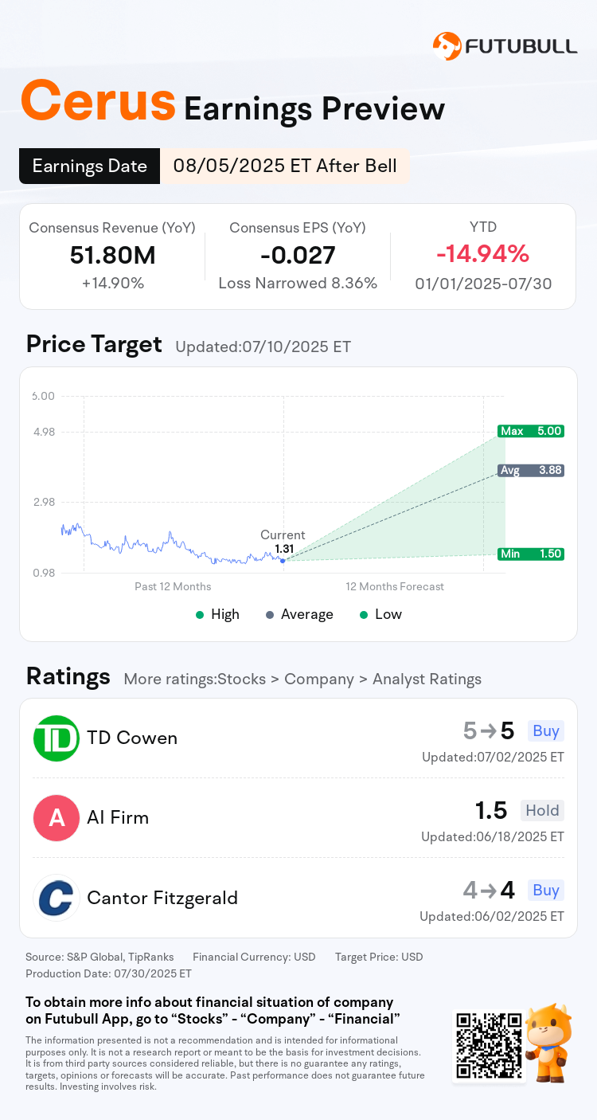Click the 4.98 y-axis label
597x1120 pixels.
point(43,432)
